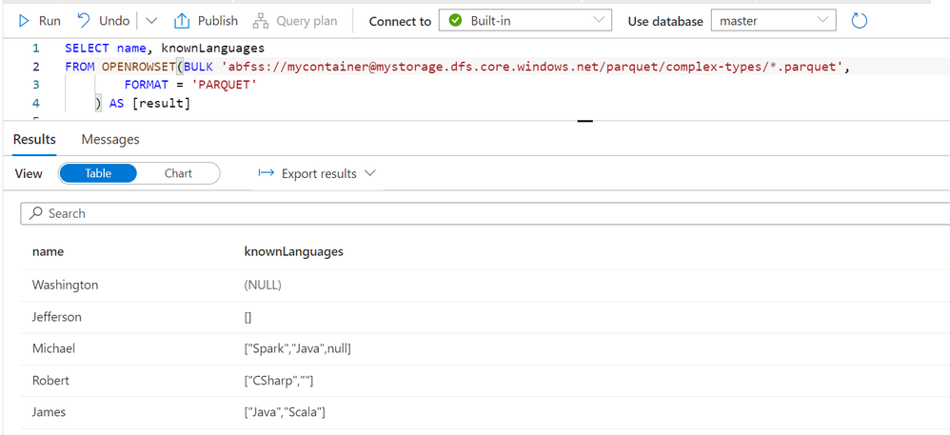Open the Messages tab
The height and width of the screenshot is (435, 950).
pyautogui.click(x=110, y=139)
